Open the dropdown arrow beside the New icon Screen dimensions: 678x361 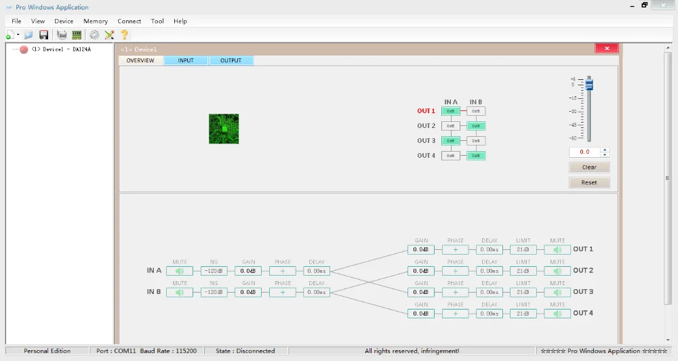(x=18, y=35)
